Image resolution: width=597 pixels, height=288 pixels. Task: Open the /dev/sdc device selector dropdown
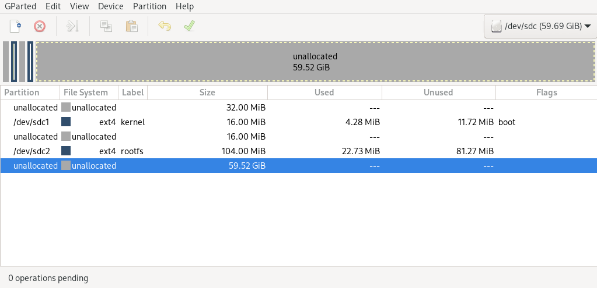(x=540, y=26)
